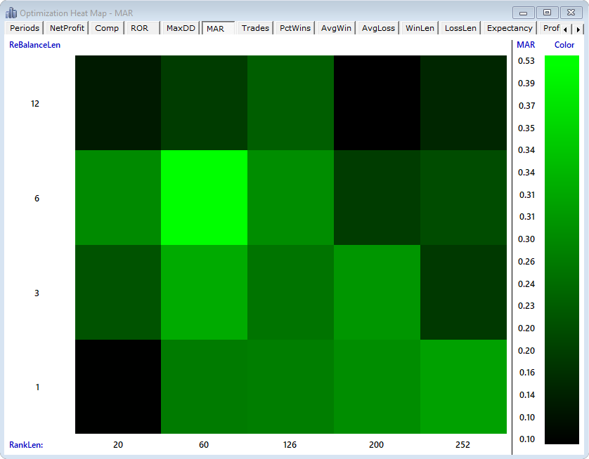Click the ReBalanceLen value 6
Image resolution: width=589 pixels, height=459 pixels.
pyautogui.click(x=37, y=199)
